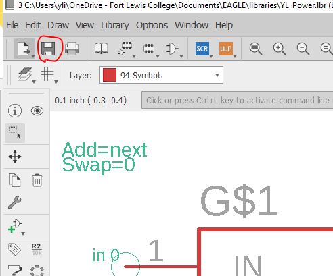The image size is (333, 276).
Task: Click the Zoom in magnifier icon
Action: (280, 49)
